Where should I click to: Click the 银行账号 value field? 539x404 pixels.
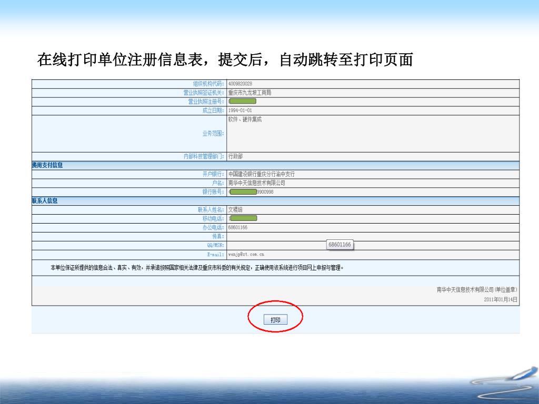(x=251, y=192)
